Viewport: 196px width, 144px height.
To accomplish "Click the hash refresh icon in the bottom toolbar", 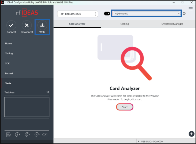I will pos(17,135).
